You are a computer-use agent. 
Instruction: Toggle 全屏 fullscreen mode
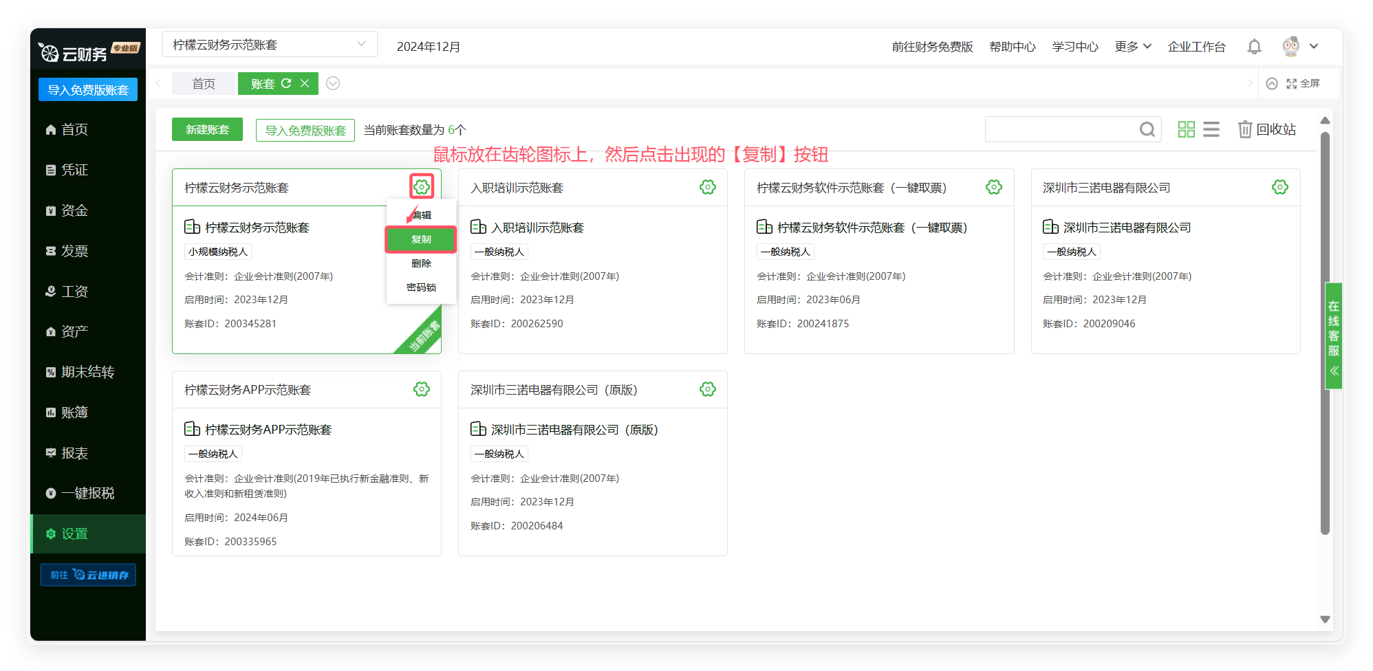coord(1303,83)
